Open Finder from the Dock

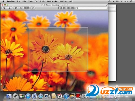point(9,96)
